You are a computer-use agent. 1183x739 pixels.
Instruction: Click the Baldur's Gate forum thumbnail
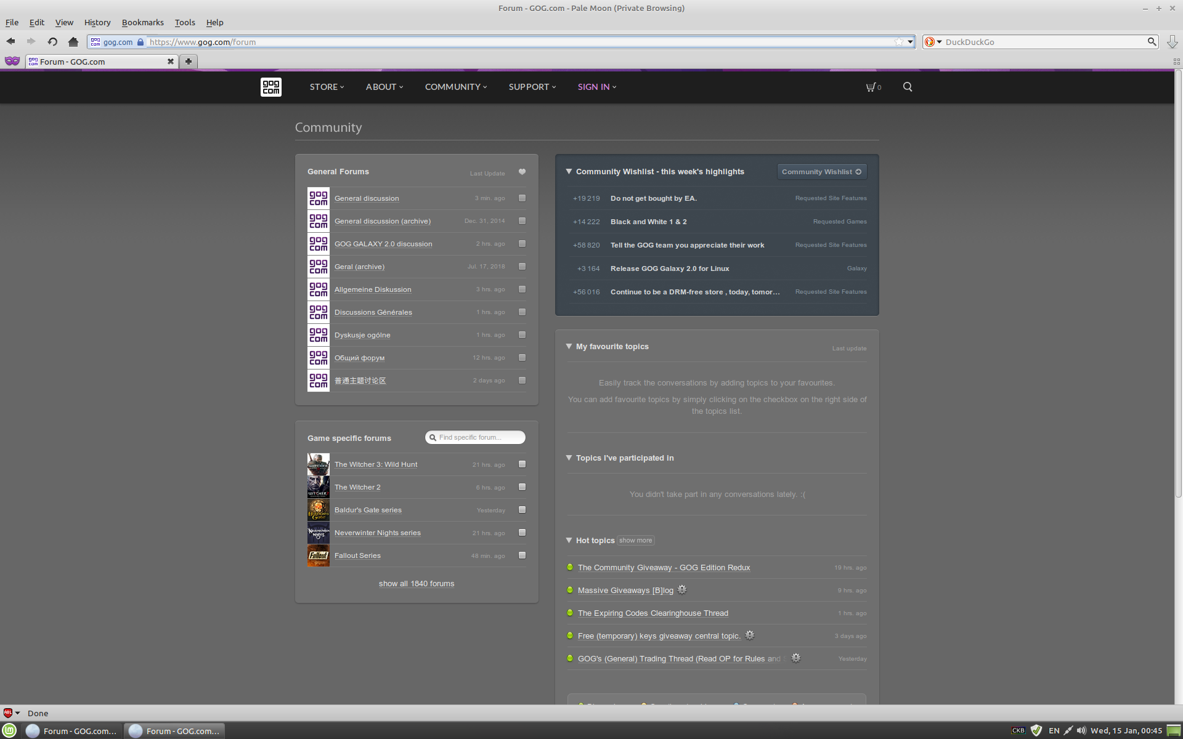(319, 510)
